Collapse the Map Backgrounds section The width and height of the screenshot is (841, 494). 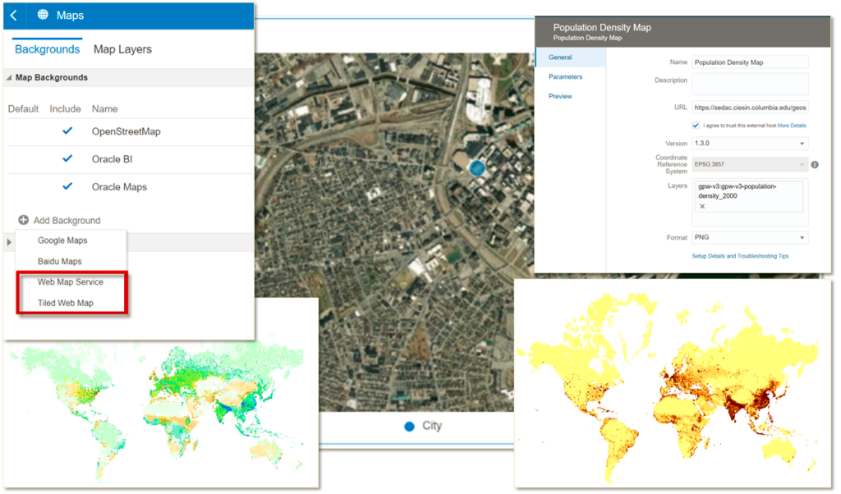click(9, 78)
